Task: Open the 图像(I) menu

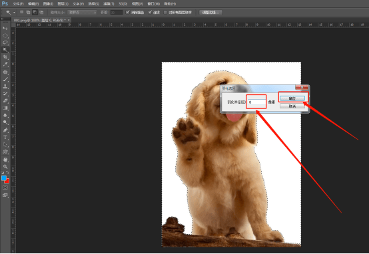Action: 48,4
